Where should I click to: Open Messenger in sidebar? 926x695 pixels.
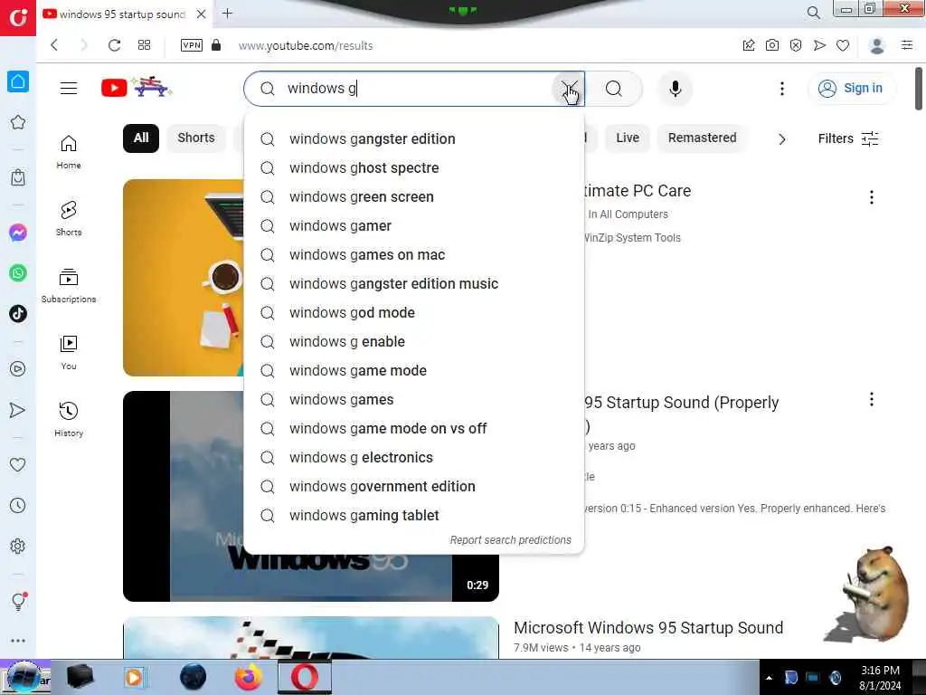click(18, 233)
